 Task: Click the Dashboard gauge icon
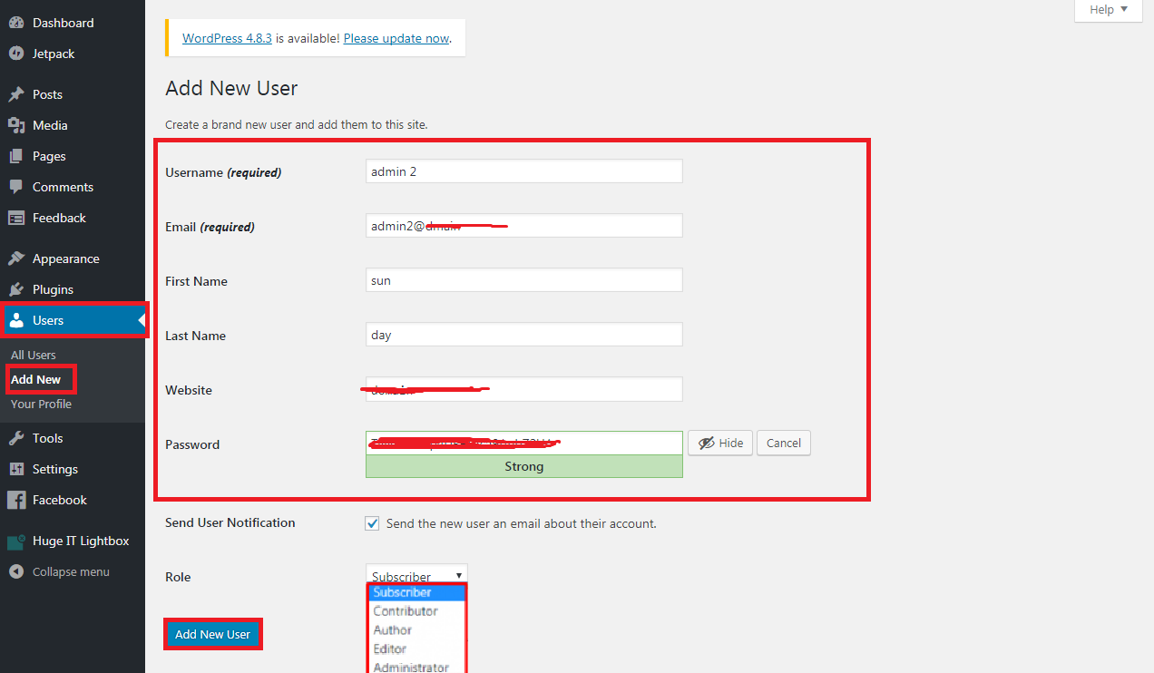[15, 23]
